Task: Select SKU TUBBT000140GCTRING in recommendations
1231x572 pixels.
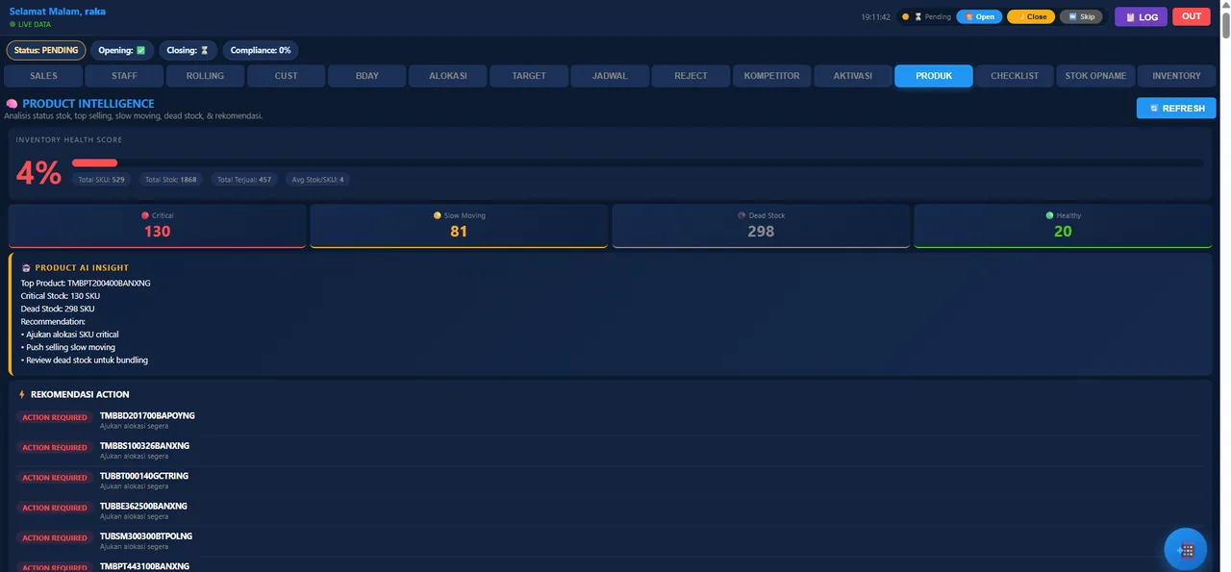Action: (x=144, y=476)
